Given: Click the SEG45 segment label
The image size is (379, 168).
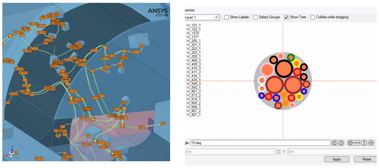Looking at the screenshot, I should [x=72, y=91].
